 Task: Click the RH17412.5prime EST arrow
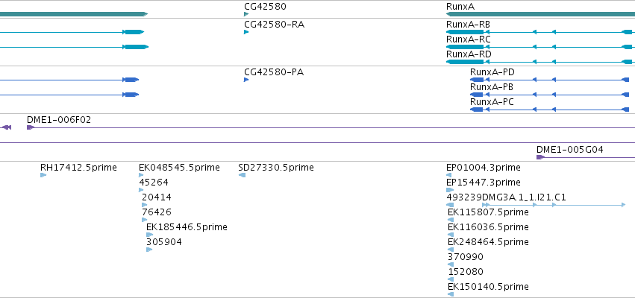coord(43,175)
